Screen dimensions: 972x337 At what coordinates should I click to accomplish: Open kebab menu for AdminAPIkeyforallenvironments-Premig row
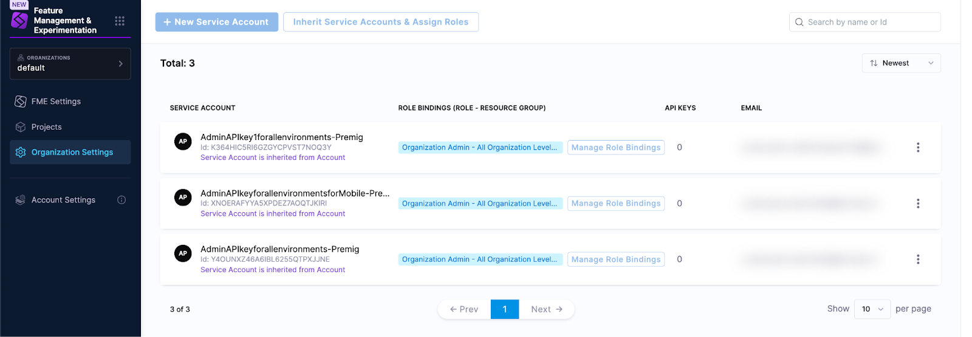(x=917, y=259)
